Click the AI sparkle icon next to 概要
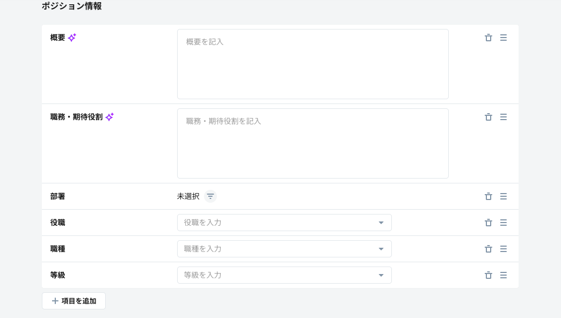This screenshot has width=561, height=318. point(72,38)
